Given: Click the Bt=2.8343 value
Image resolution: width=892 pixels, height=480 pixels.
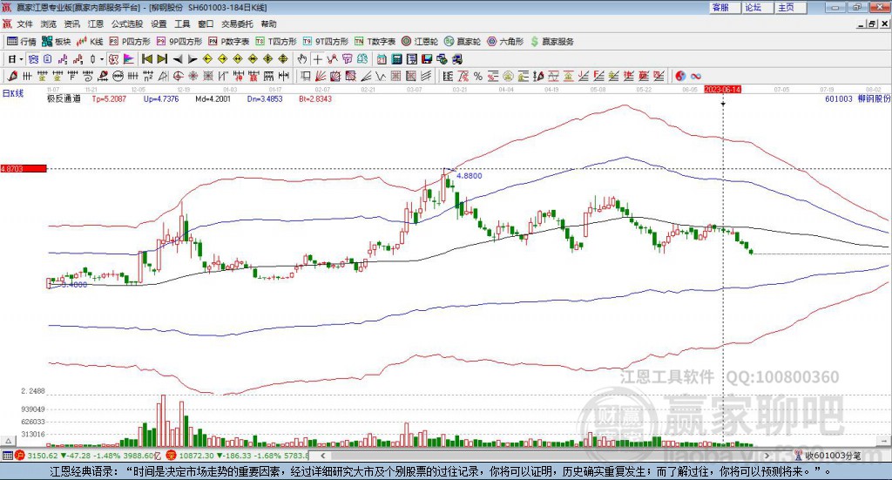Looking at the screenshot, I should [315, 99].
